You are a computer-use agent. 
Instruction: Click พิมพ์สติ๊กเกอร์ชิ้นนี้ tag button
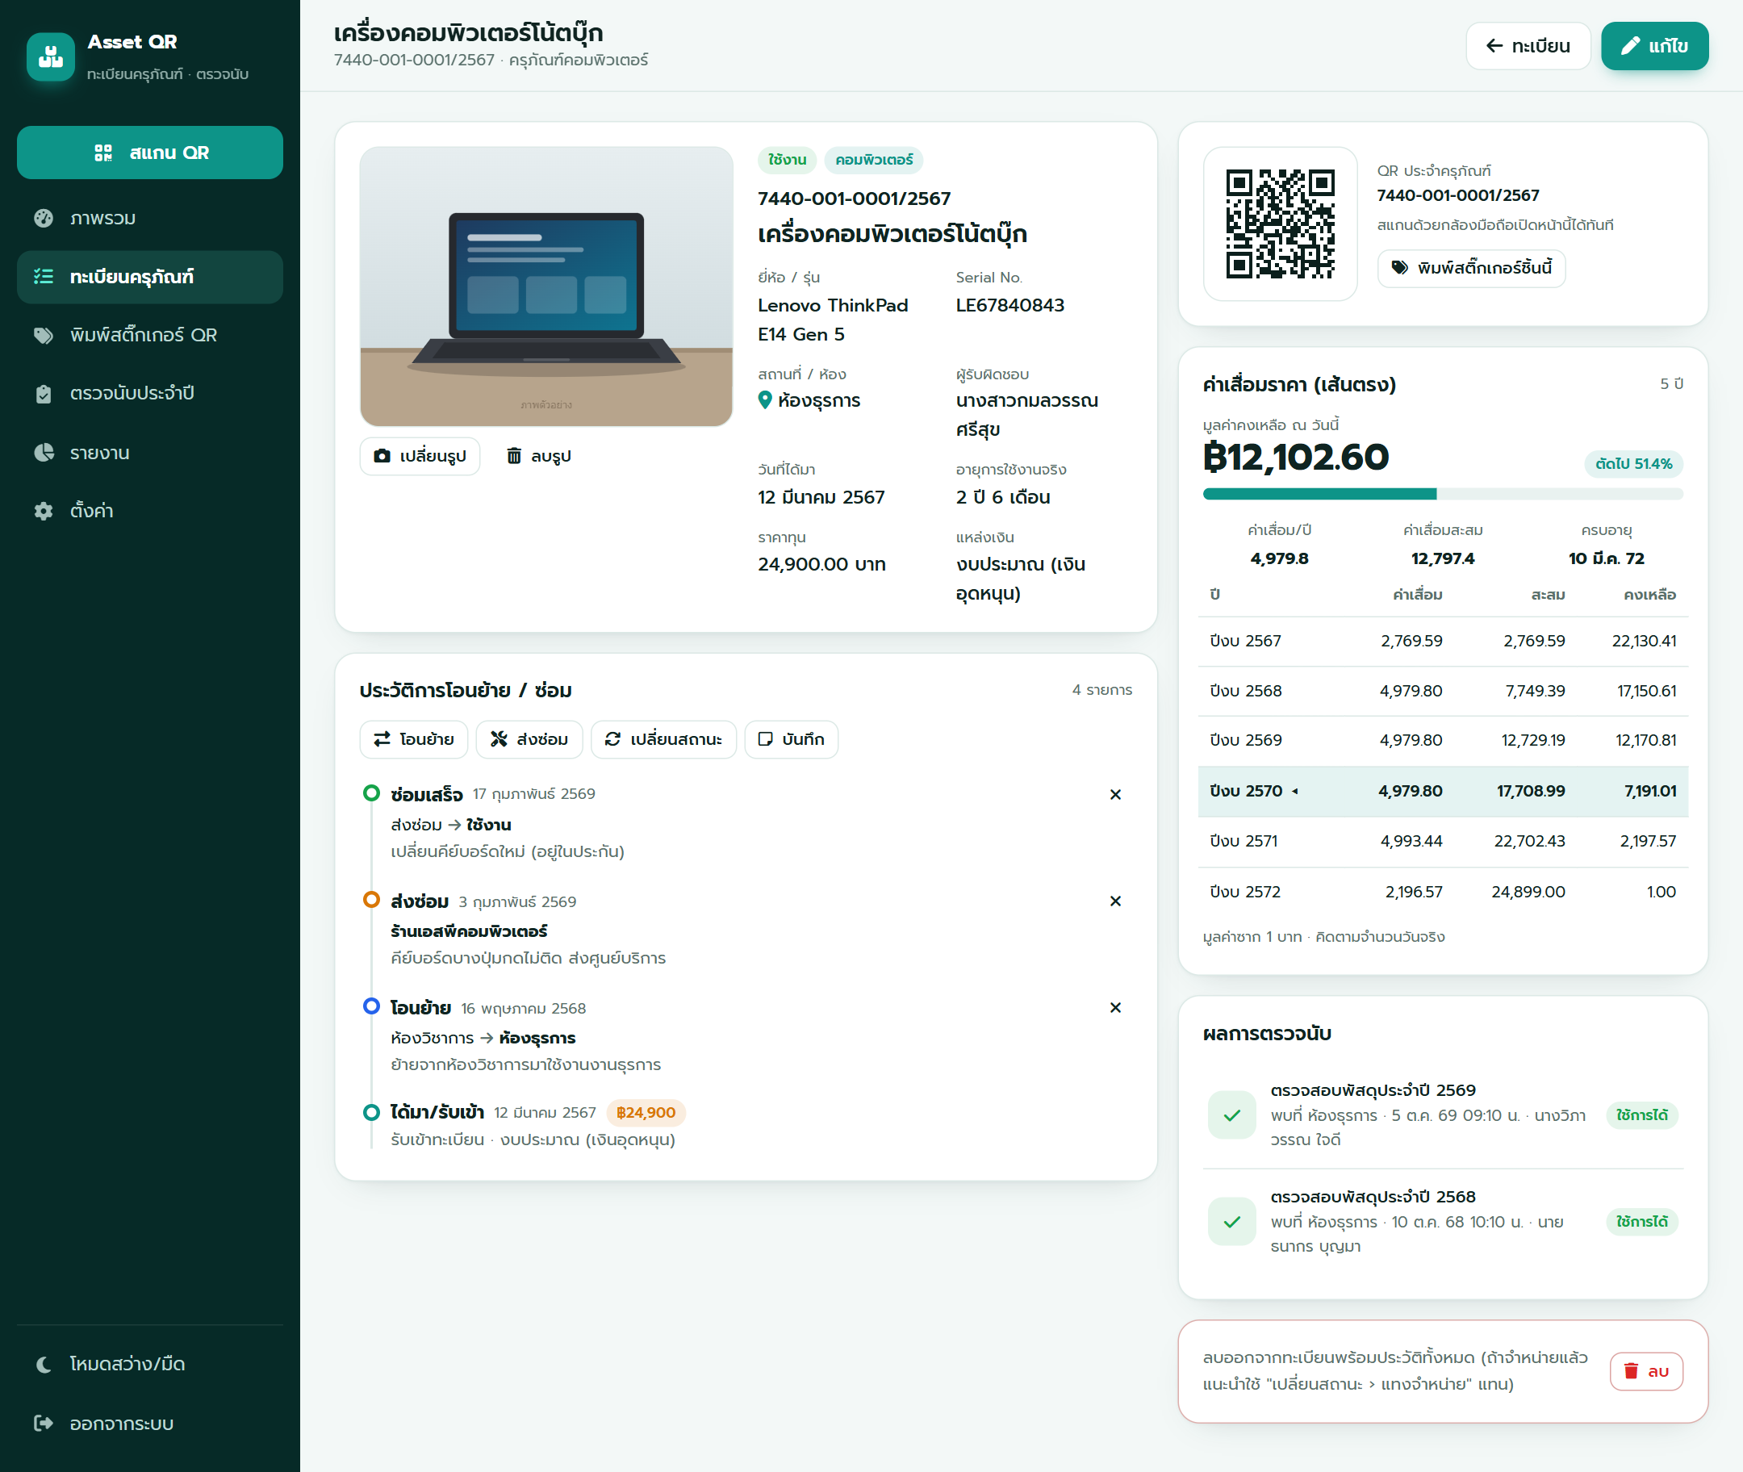click(1471, 268)
